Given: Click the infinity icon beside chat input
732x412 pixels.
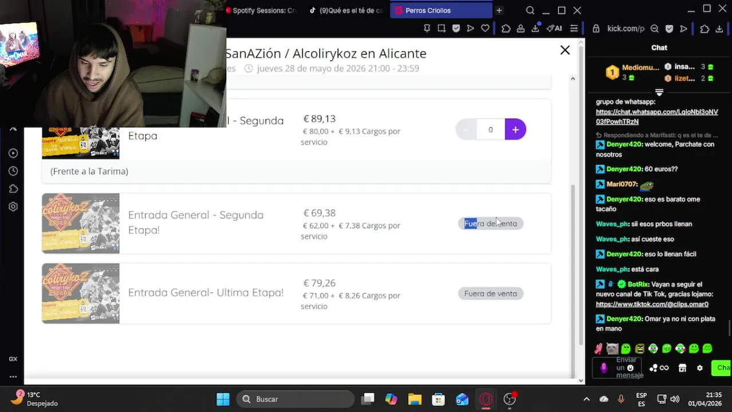Looking at the screenshot, I should point(664,368).
